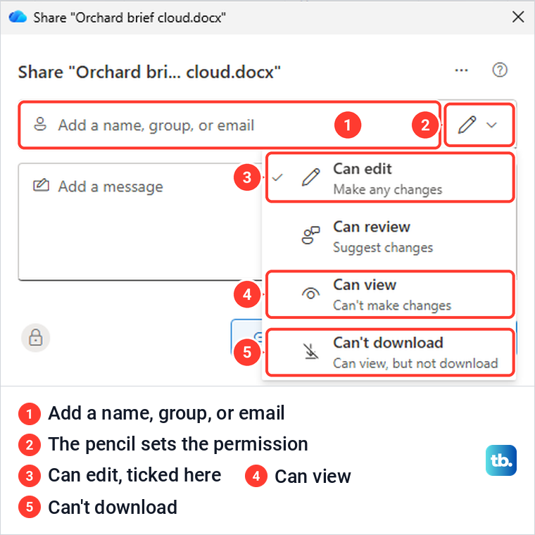Image resolution: width=535 pixels, height=535 pixels.
Task: Click the Add a message box
Action: coord(141,222)
